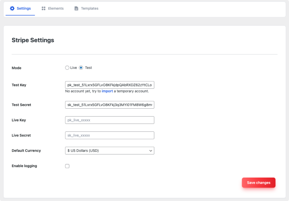Enable the logging checkbox
The width and height of the screenshot is (289, 201).
point(67,166)
